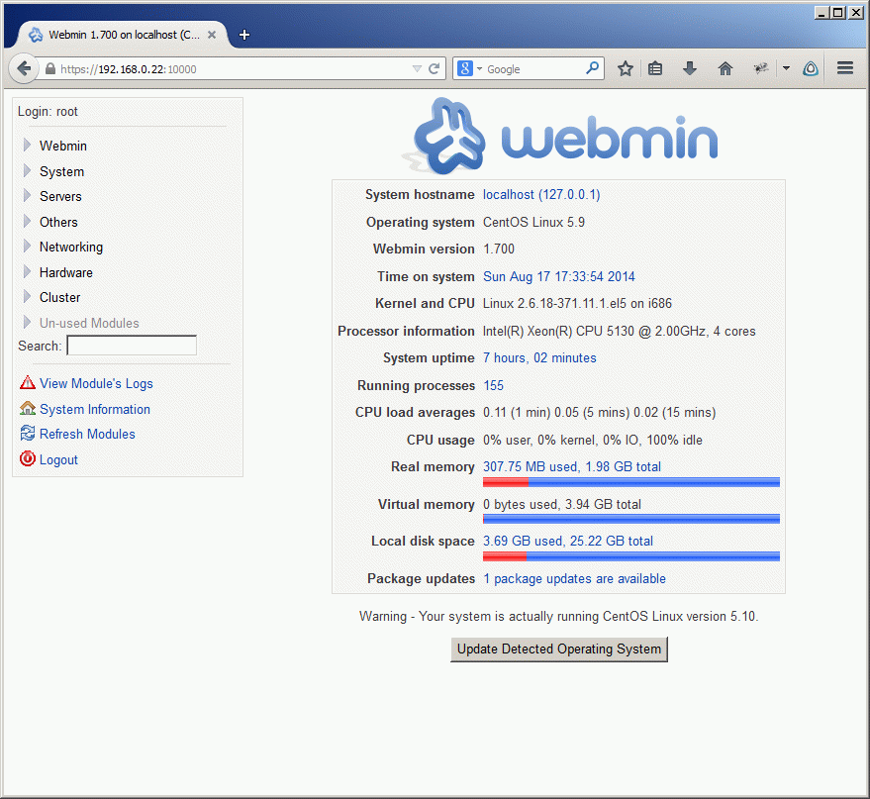
Task: Expand the Networking category arrow
Action: tap(27, 246)
